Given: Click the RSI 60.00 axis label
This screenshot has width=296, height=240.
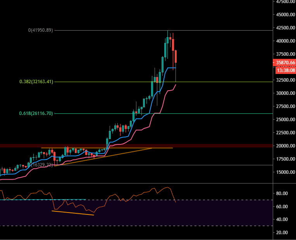Looking at the screenshot, I should point(282,207).
